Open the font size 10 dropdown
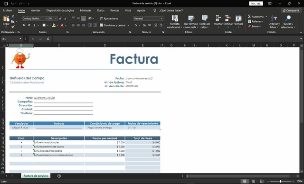Viewport: 304px width, 184px height. coord(56,18)
